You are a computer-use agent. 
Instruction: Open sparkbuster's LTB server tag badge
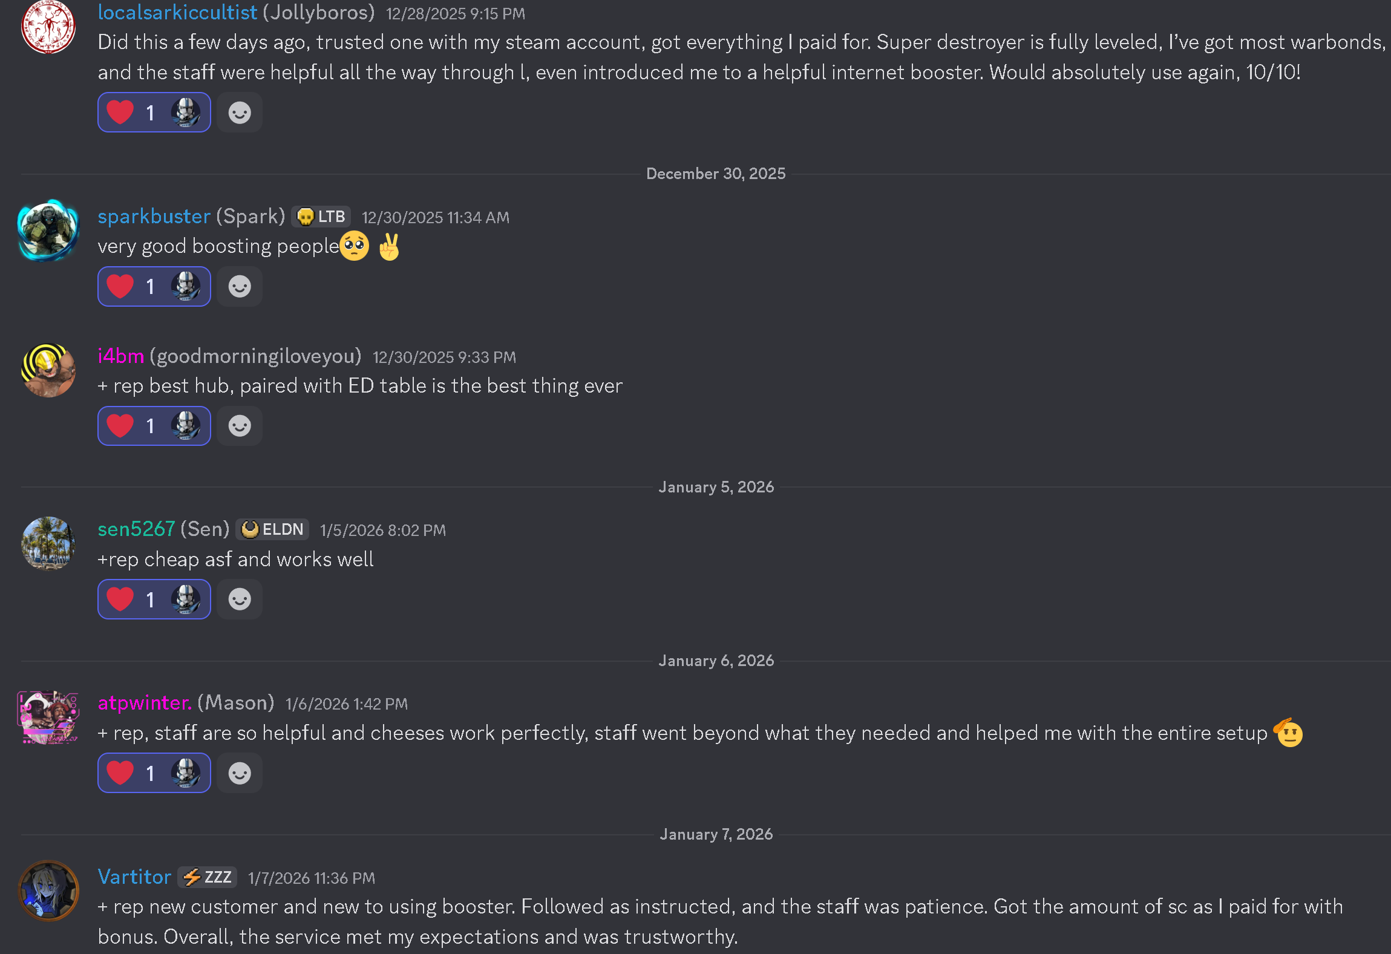321,217
